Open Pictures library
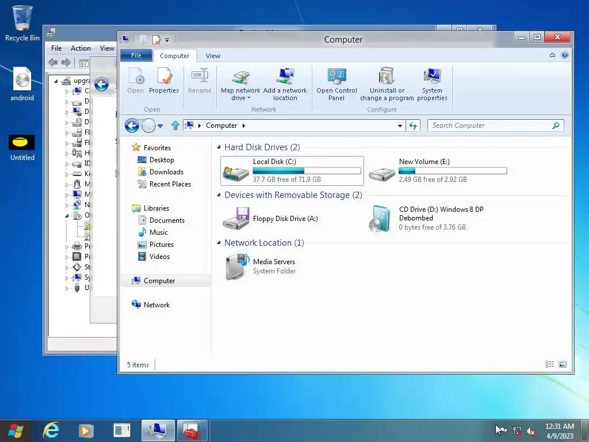Screen dimensions: 589x442 (x=161, y=244)
